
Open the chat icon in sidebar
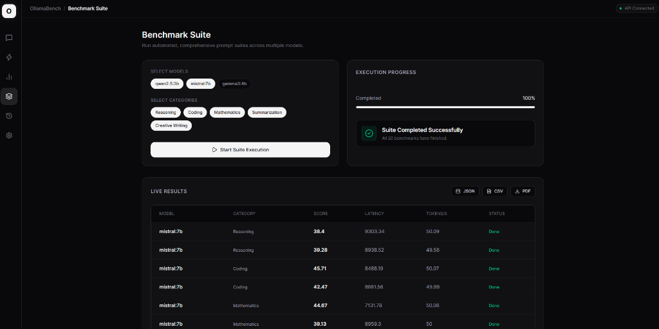[9, 38]
